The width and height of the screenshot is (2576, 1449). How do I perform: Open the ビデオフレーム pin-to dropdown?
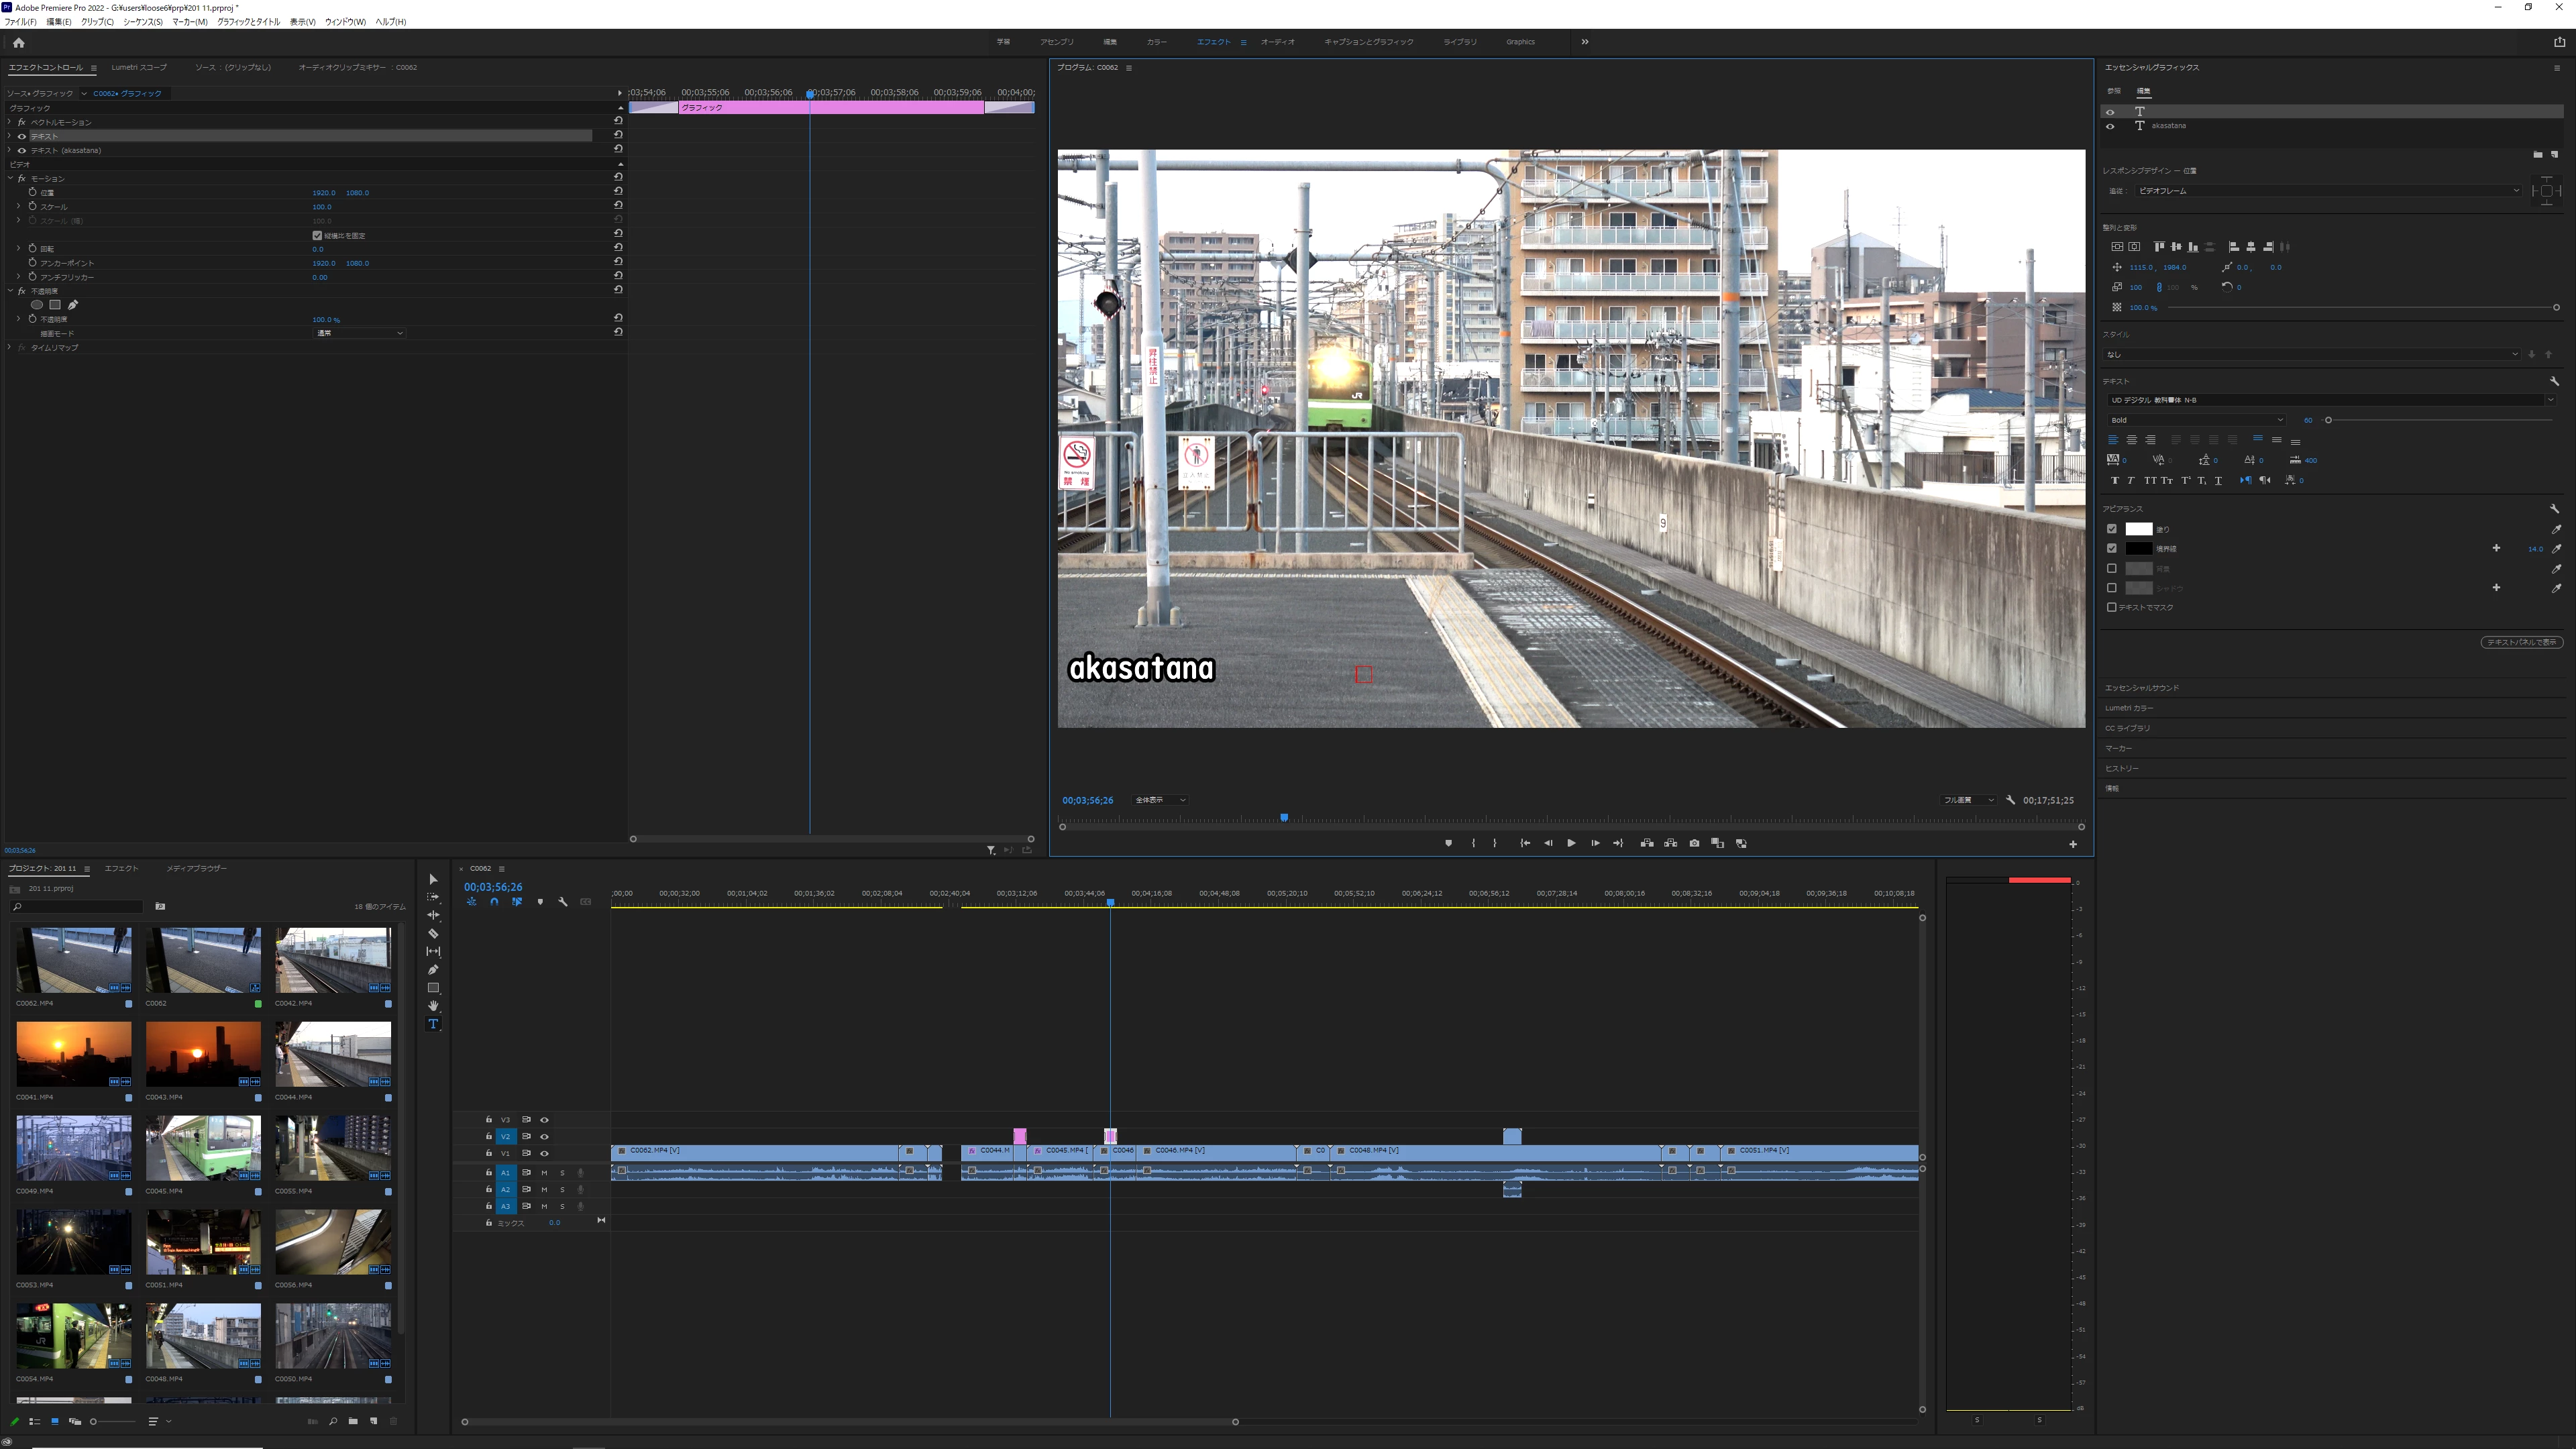click(x=2326, y=191)
